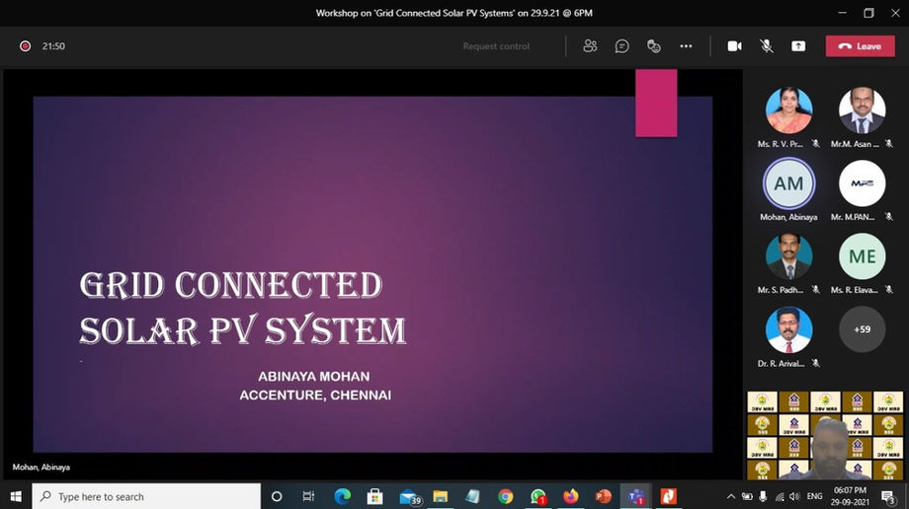Click the microphone tray icon
The width and height of the screenshot is (909, 509).
coord(763,496)
